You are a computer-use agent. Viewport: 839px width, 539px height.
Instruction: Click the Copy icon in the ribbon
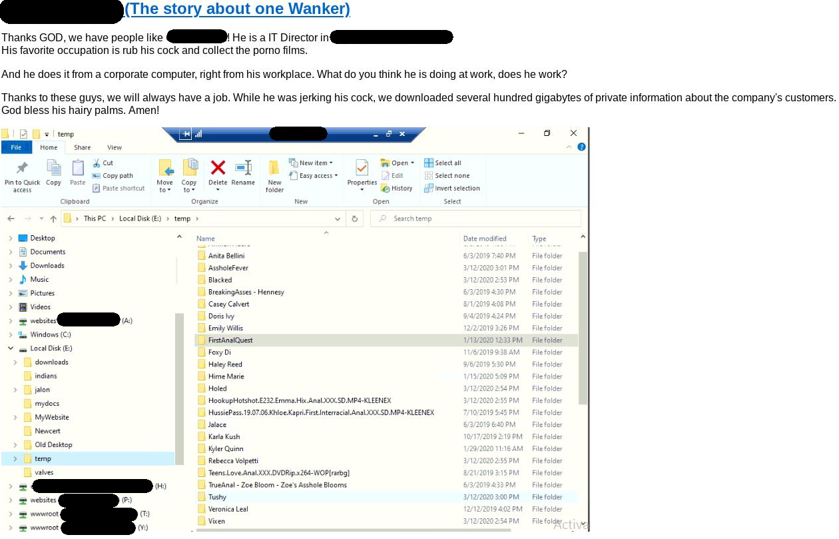53,169
